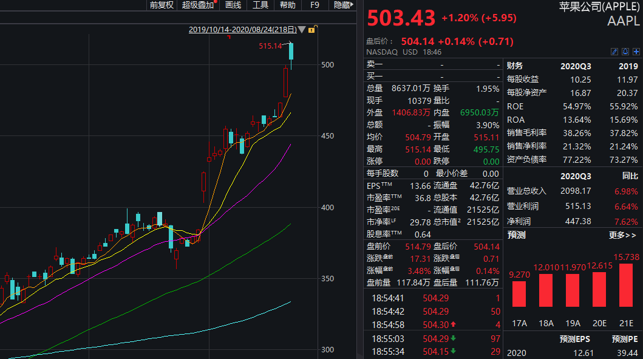Click the latest cyan candlestick on chart
This screenshot has height=359, width=643.
pyautogui.click(x=291, y=52)
